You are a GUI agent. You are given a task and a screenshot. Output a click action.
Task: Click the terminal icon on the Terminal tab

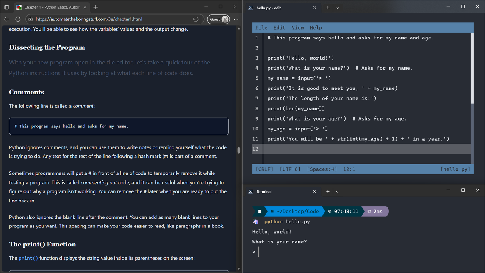[x=250, y=191]
